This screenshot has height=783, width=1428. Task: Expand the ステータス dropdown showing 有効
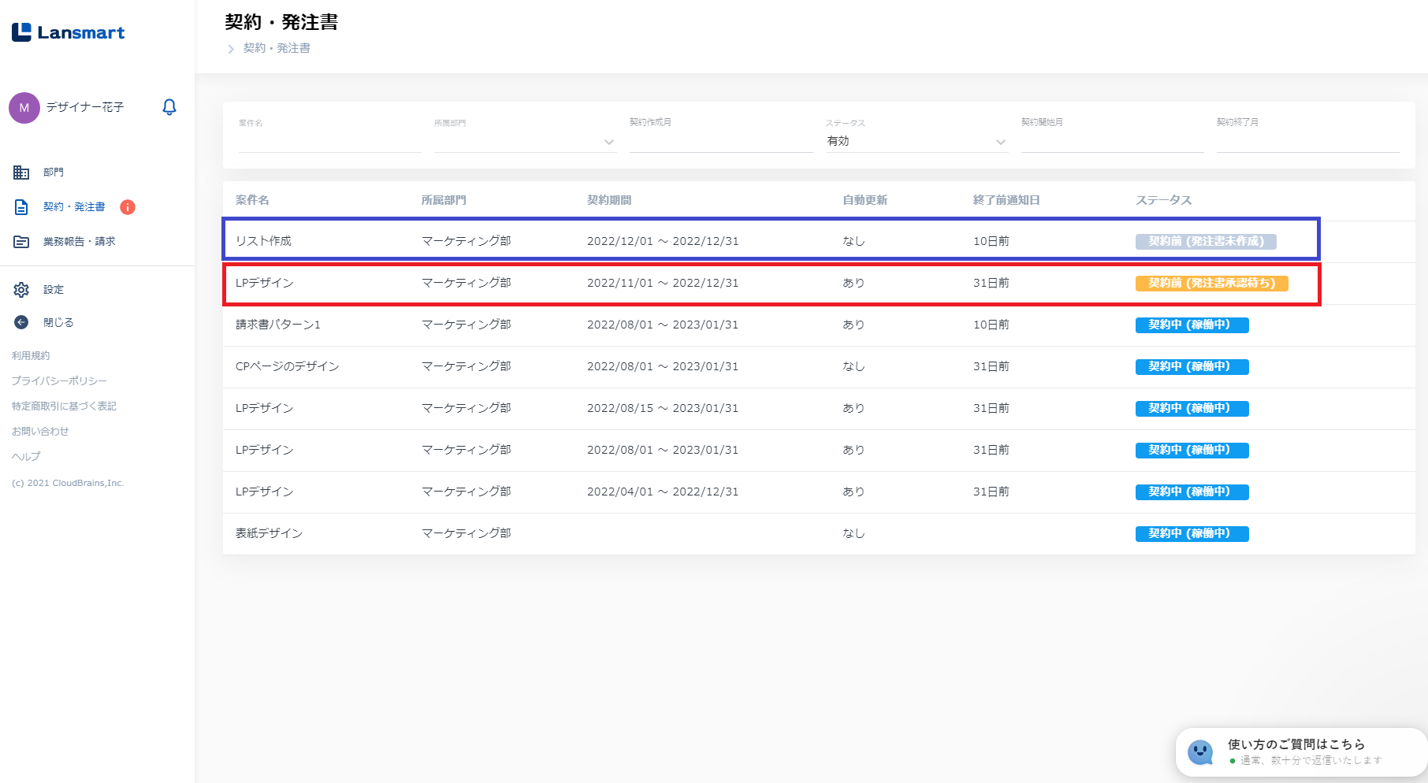point(1000,142)
